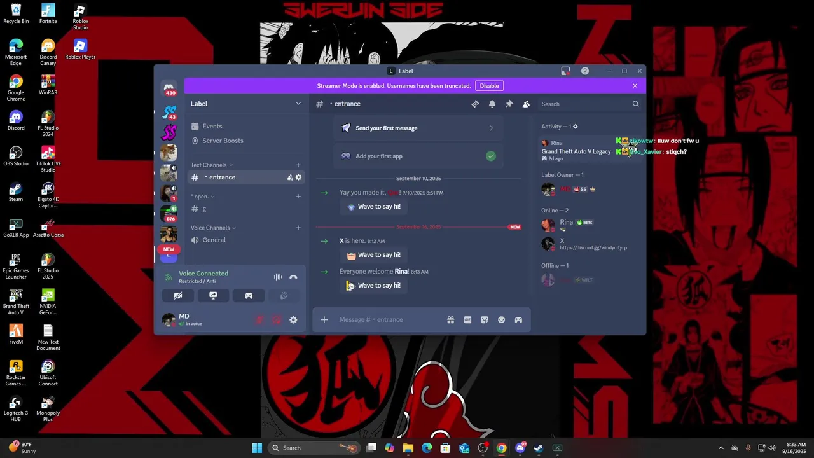Click the search magnifier icon in Discord

click(x=635, y=104)
